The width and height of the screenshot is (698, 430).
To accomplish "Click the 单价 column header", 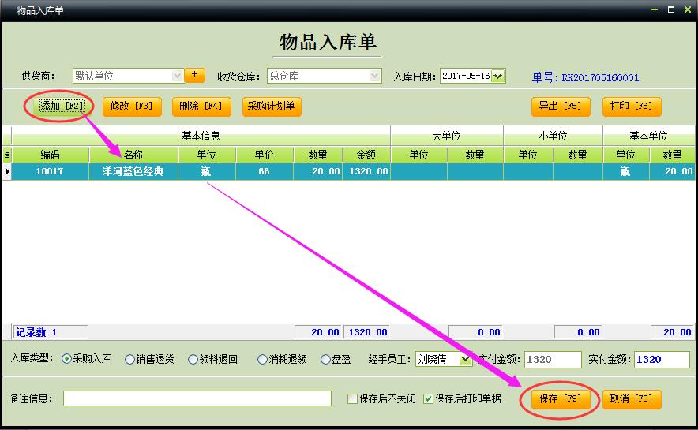I will [264, 155].
